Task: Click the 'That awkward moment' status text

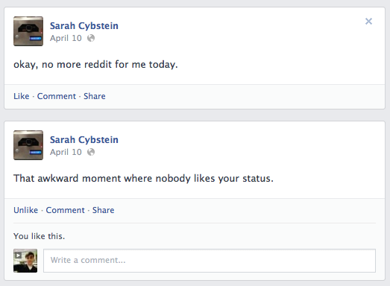Action: coord(143,179)
